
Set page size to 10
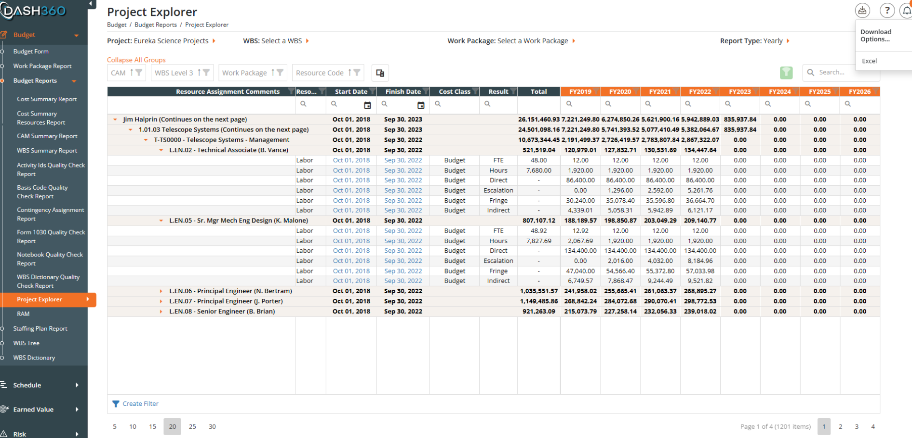133,426
